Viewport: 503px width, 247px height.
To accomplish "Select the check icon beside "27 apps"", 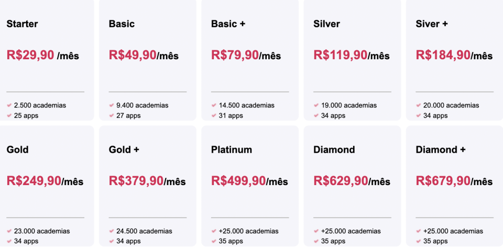I will (111, 115).
